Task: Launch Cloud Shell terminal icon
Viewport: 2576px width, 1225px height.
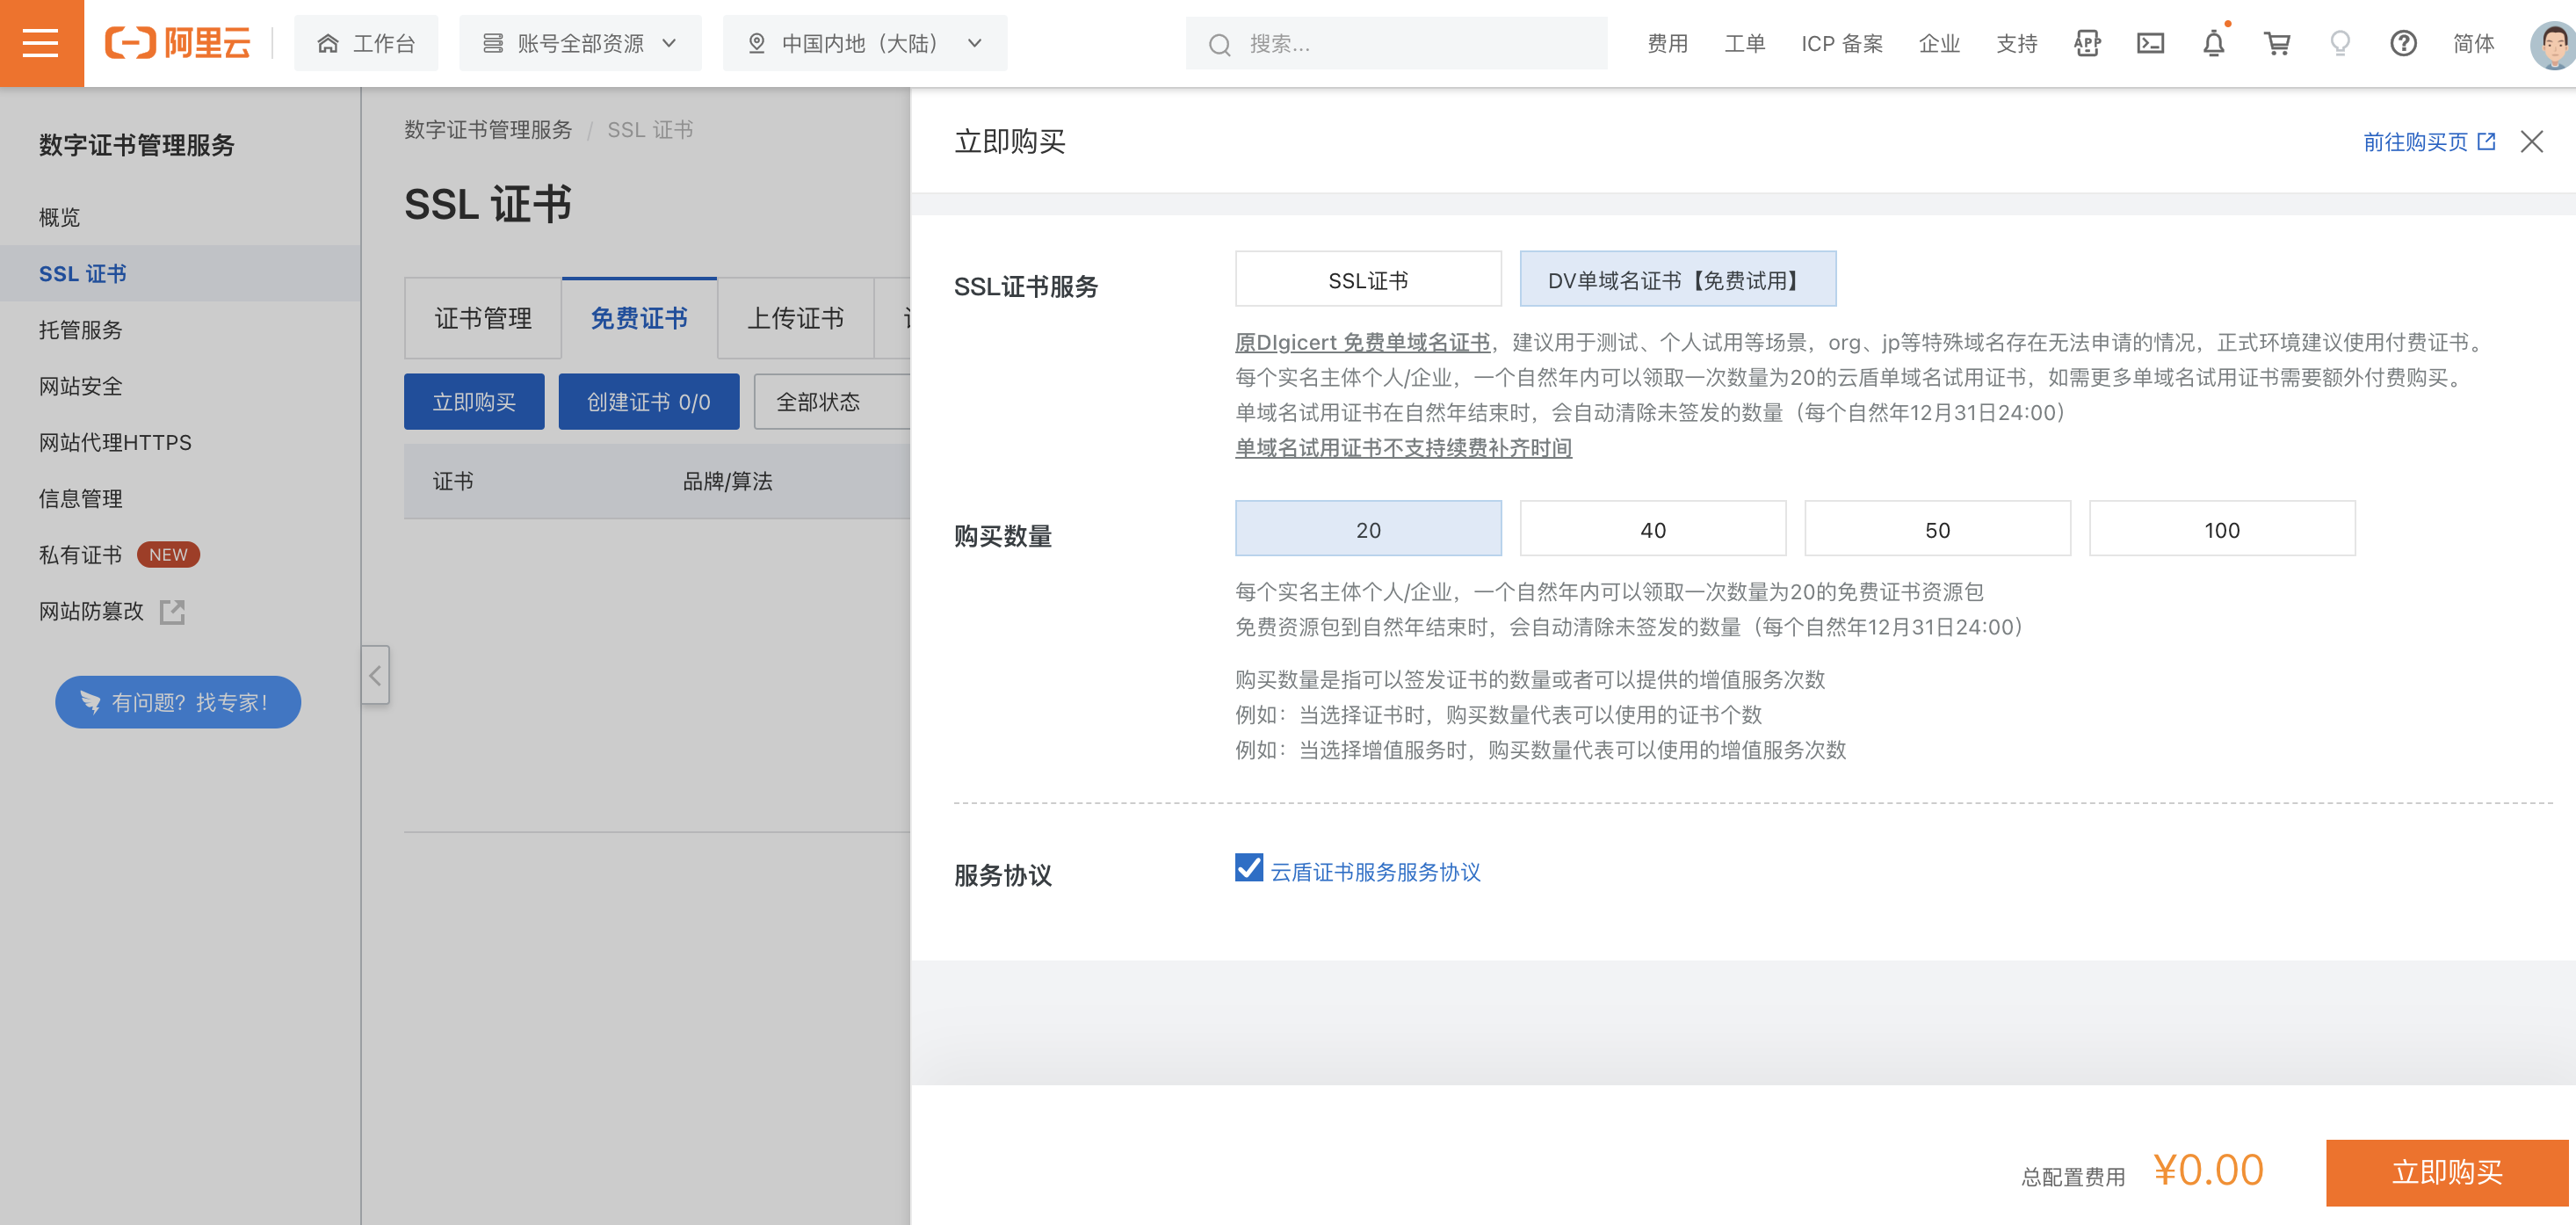Action: (x=2150, y=43)
